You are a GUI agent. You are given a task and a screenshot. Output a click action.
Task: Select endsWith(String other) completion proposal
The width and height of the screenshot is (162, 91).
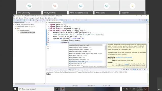(x=86, y=49)
